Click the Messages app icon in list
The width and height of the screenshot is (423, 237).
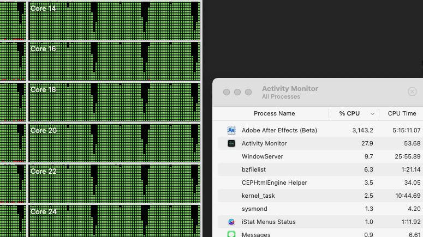pos(231,234)
